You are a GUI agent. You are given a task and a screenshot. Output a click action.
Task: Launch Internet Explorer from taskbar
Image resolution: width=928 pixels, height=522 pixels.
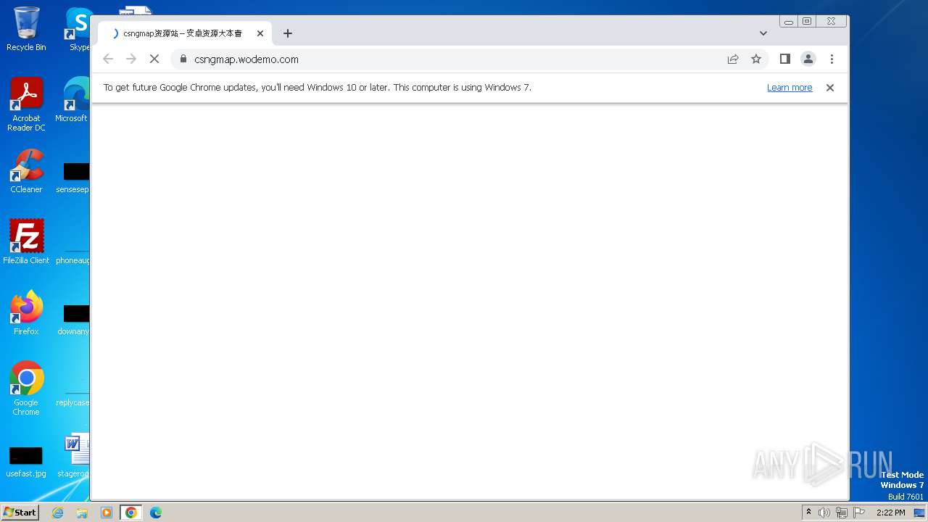58,513
